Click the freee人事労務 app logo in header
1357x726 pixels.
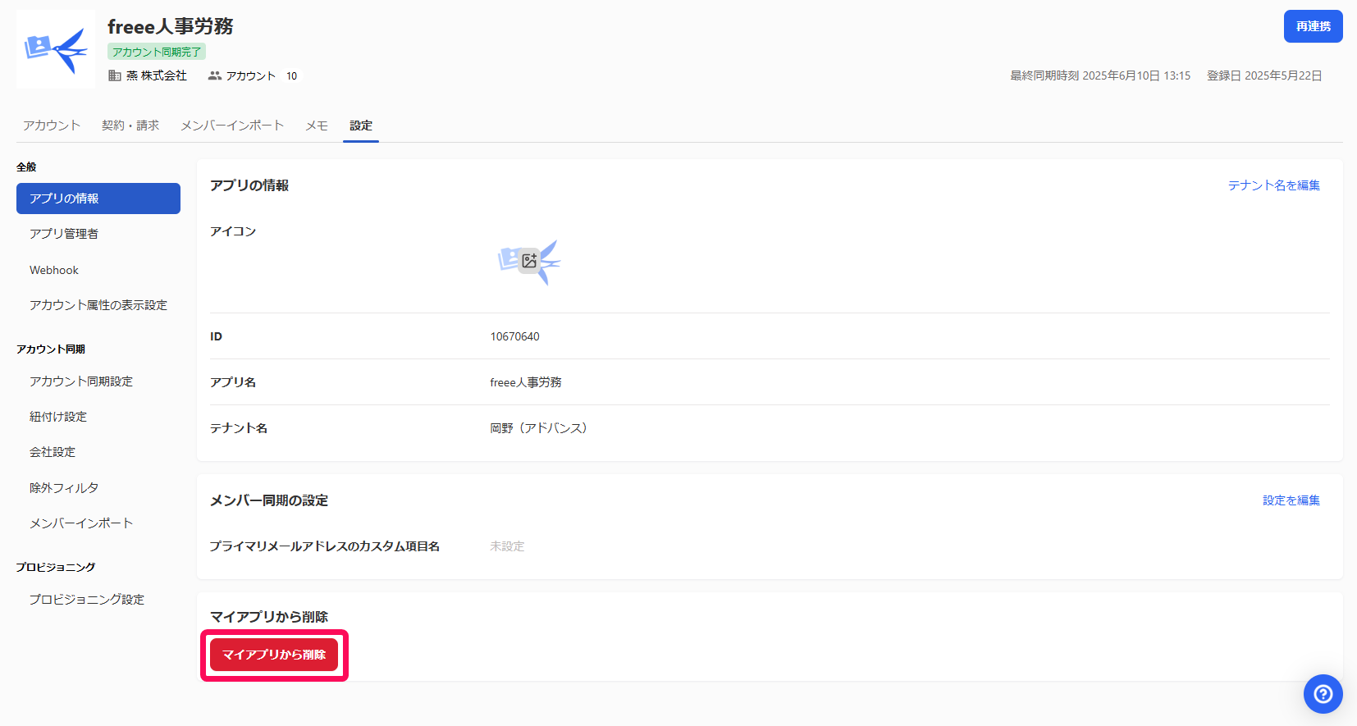pos(56,49)
